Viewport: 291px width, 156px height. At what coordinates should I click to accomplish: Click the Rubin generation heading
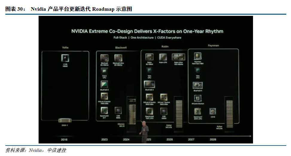(x=165, y=47)
